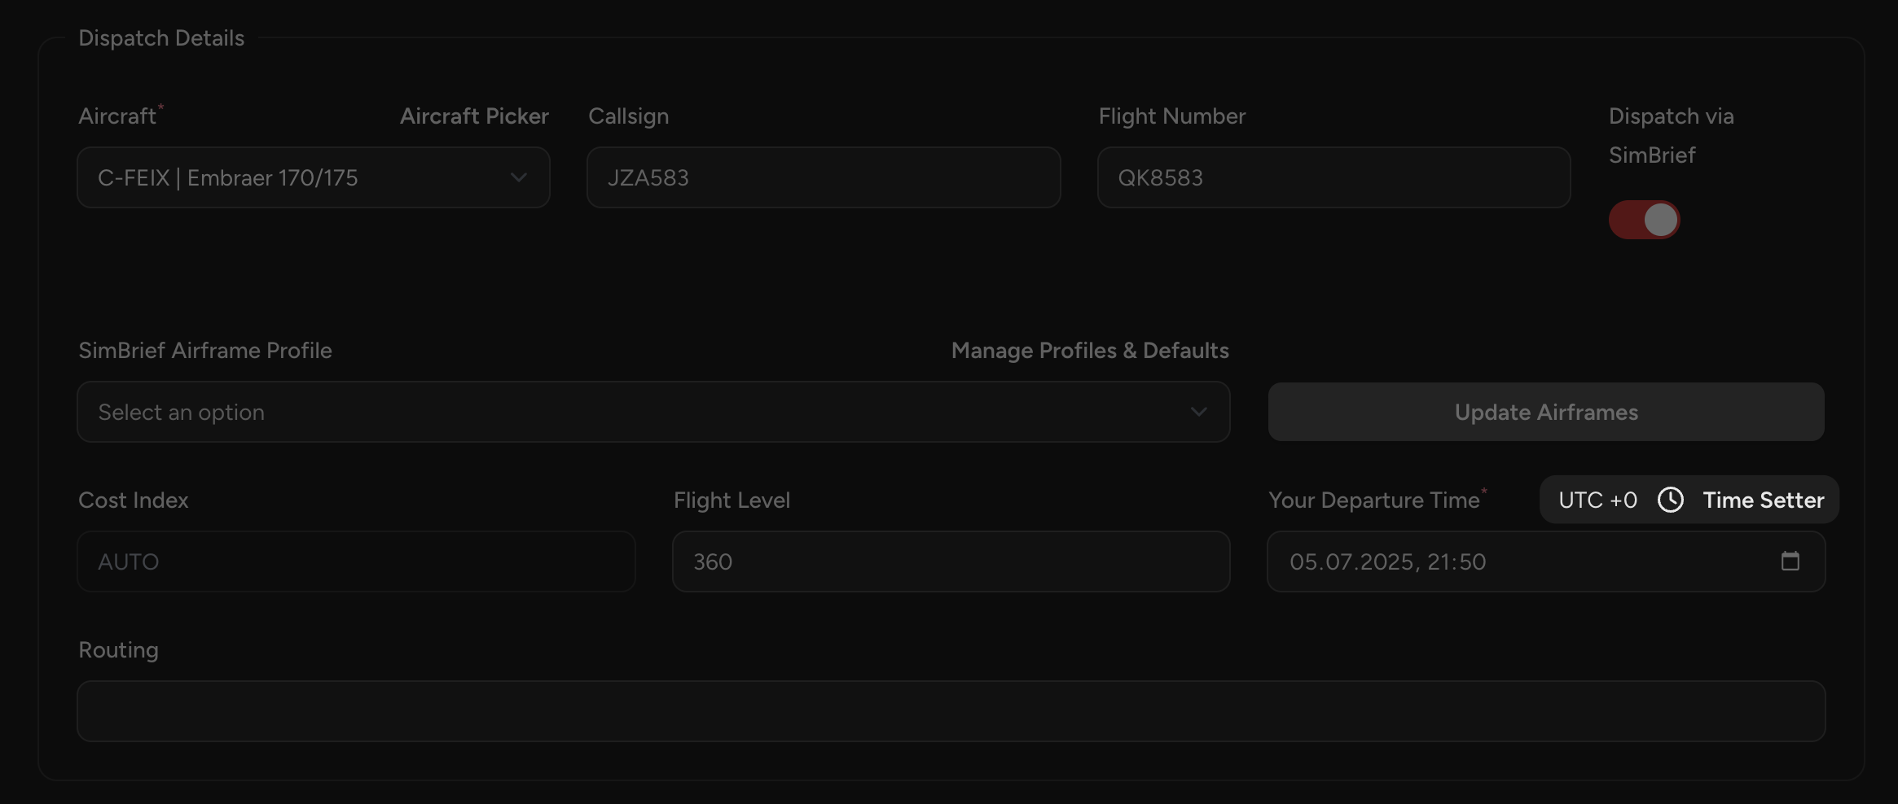This screenshot has height=804, width=1898.
Task: Disable the Dispatch via SimBrief toggle
Action: pyautogui.click(x=1645, y=219)
